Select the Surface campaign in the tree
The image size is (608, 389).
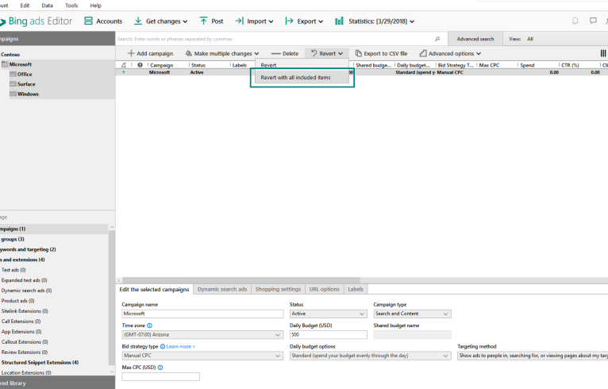coord(26,83)
